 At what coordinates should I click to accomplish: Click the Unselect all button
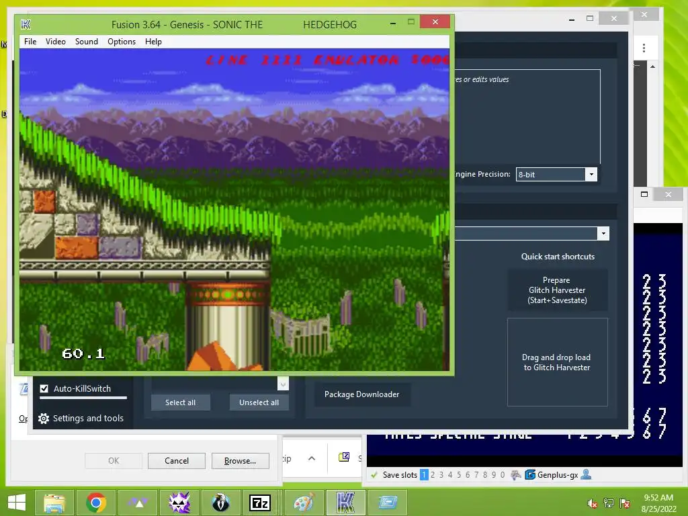[259, 402]
